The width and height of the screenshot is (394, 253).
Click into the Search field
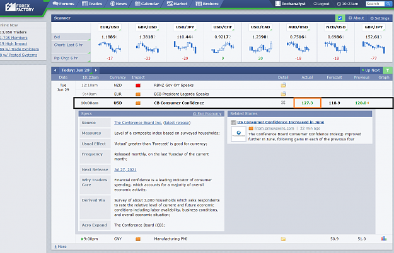(x=375, y=4)
